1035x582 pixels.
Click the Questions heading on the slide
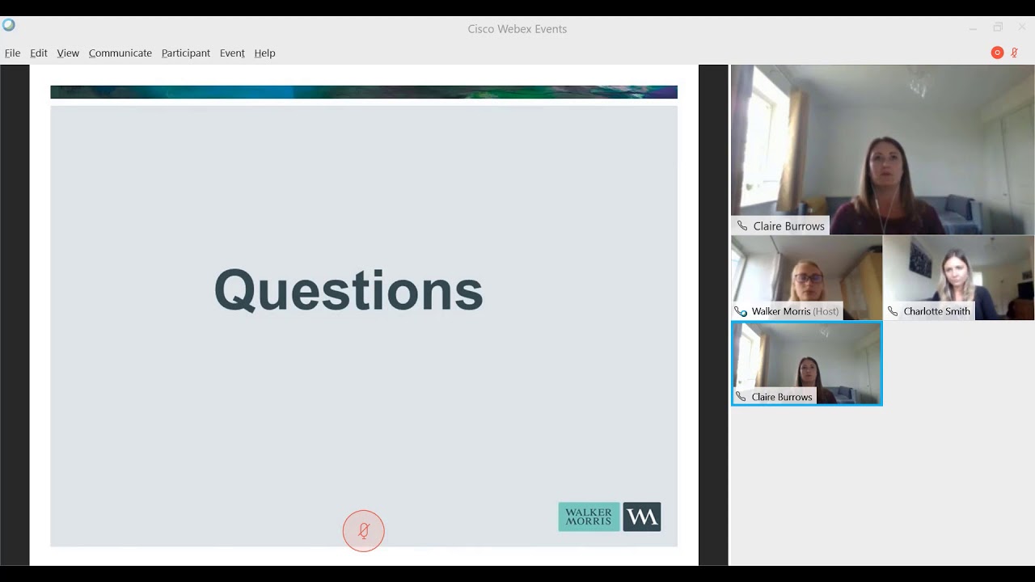click(x=349, y=290)
